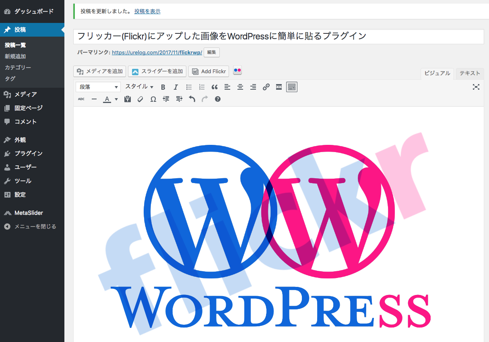The width and height of the screenshot is (489, 342).
Task: Click 投稿を表示 link
Action: pos(147,11)
